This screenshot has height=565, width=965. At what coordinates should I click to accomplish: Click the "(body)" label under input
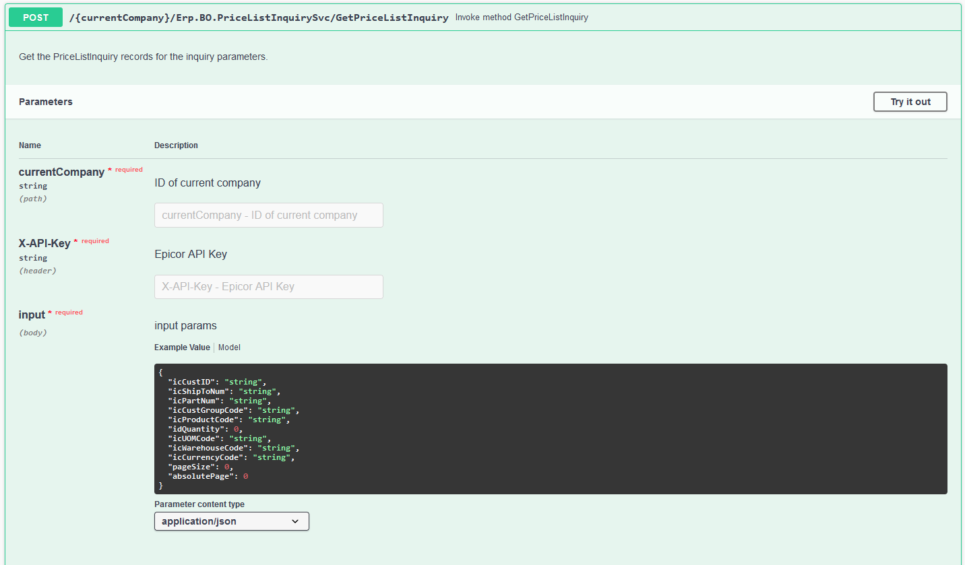pos(33,333)
